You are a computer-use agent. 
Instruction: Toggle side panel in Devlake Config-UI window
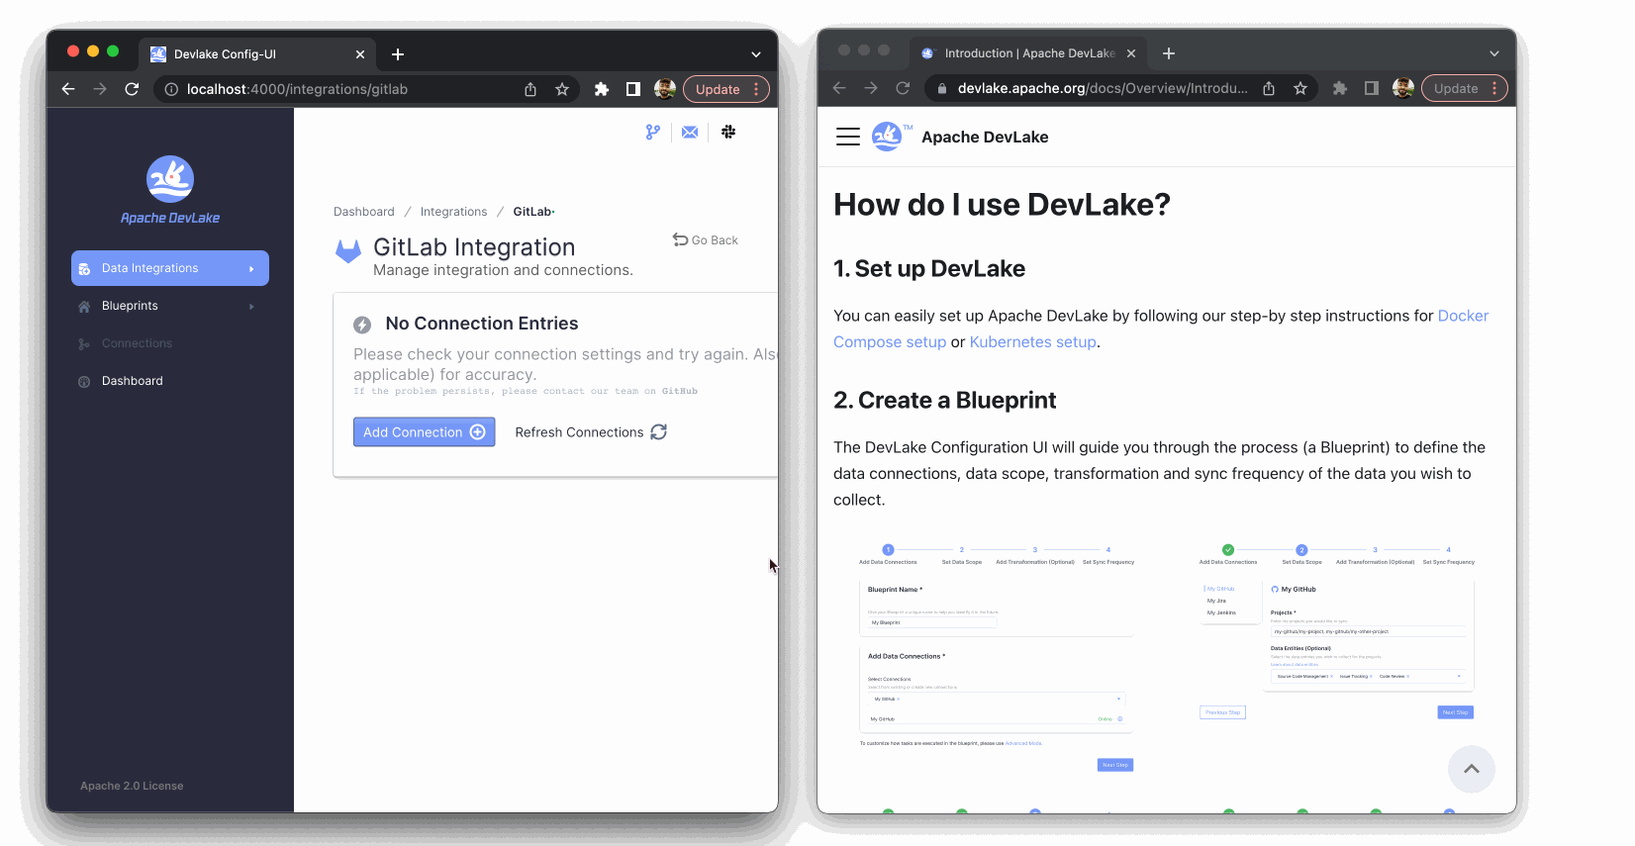pyautogui.click(x=633, y=89)
